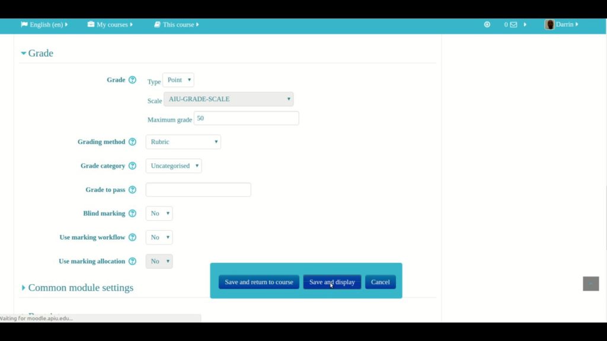Open the messages envelope icon
This screenshot has width=607, height=341.
coord(513,25)
